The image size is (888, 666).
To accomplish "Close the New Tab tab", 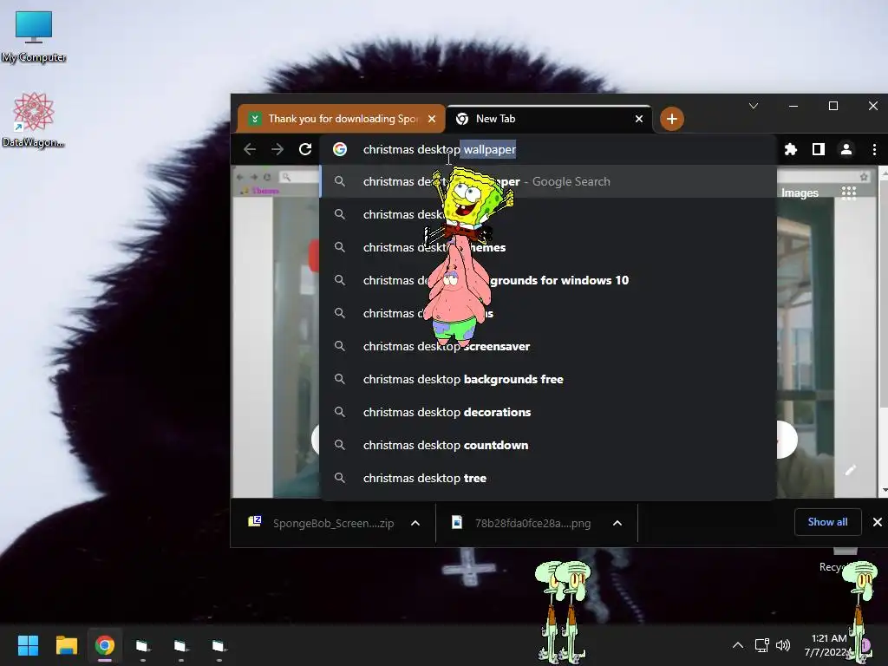I will (x=639, y=119).
